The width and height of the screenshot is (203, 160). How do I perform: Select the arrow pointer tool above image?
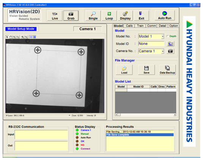[x=7, y=37]
